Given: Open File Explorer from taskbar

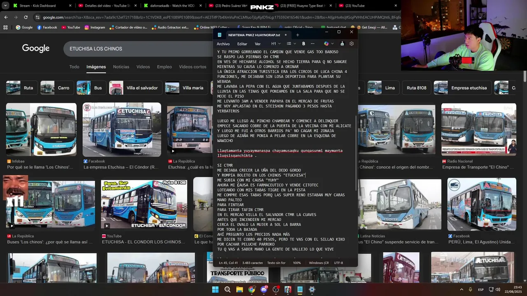Looking at the screenshot, I should [x=239, y=289].
